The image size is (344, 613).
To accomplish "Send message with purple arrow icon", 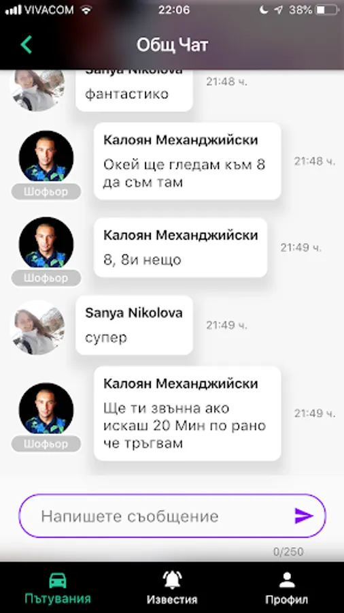I will 304,516.
